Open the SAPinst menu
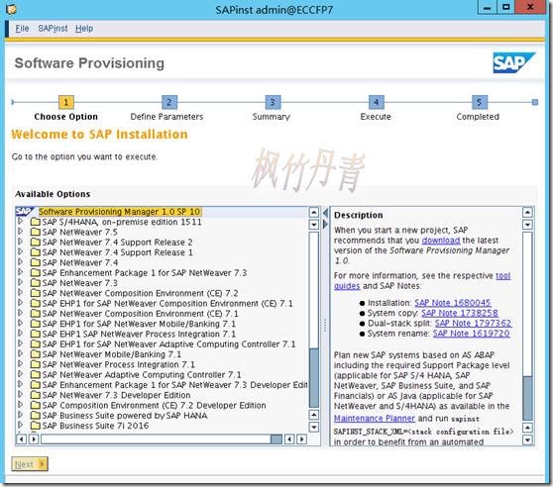 53,29
